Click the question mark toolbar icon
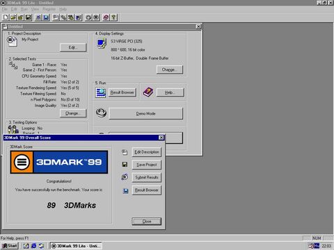The height and width of the screenshot is (250, 334). 113,17
